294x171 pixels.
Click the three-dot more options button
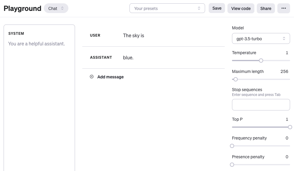(283, 8)
